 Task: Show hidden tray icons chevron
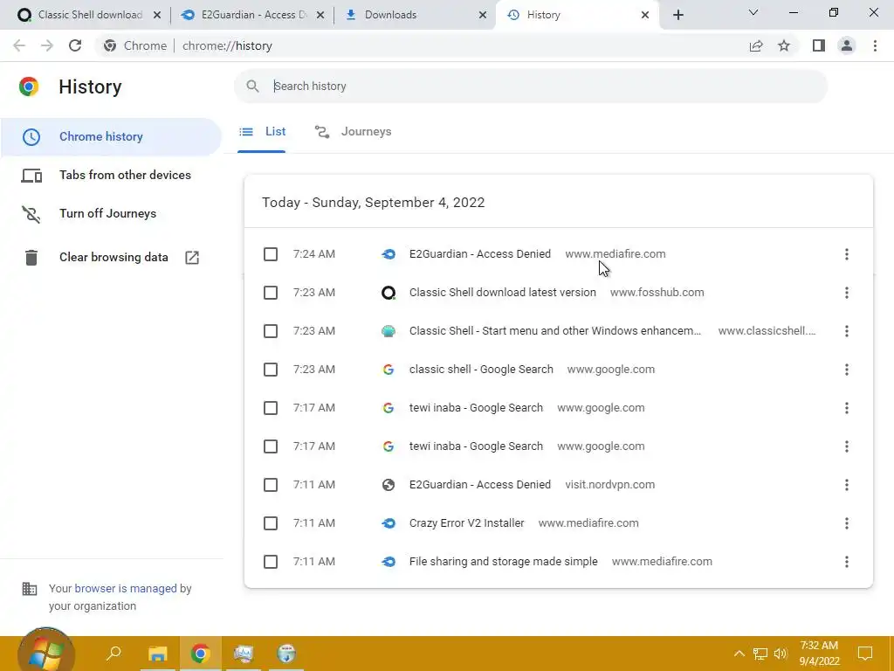point(739,654)
